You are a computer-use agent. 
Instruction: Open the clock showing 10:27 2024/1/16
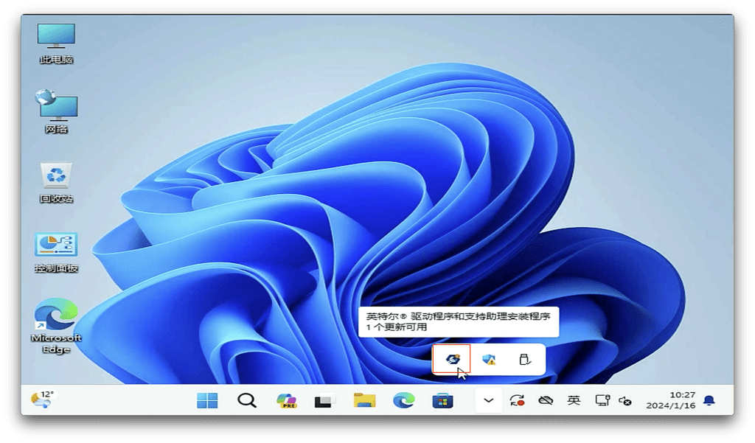pos(669,400)
